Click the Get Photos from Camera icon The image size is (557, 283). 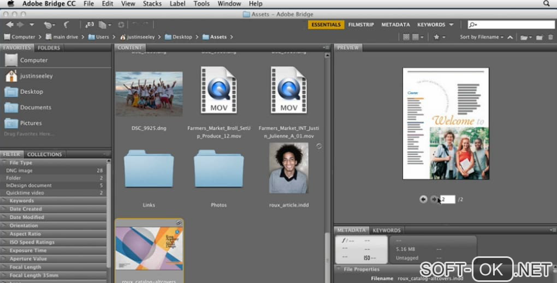pyautogui.click(x=89, y=25)
